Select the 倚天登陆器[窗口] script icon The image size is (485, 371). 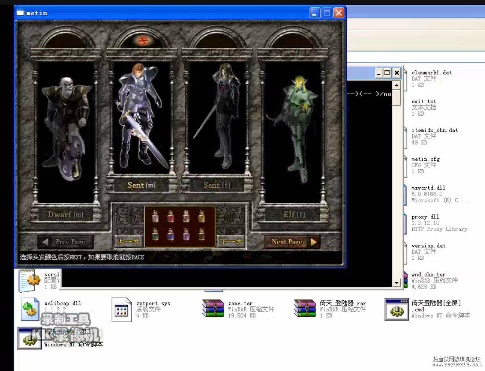(29, 338)
